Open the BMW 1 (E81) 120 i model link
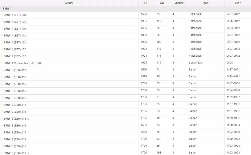The width and height of the screenshot is (251, 155). point(15,22)
